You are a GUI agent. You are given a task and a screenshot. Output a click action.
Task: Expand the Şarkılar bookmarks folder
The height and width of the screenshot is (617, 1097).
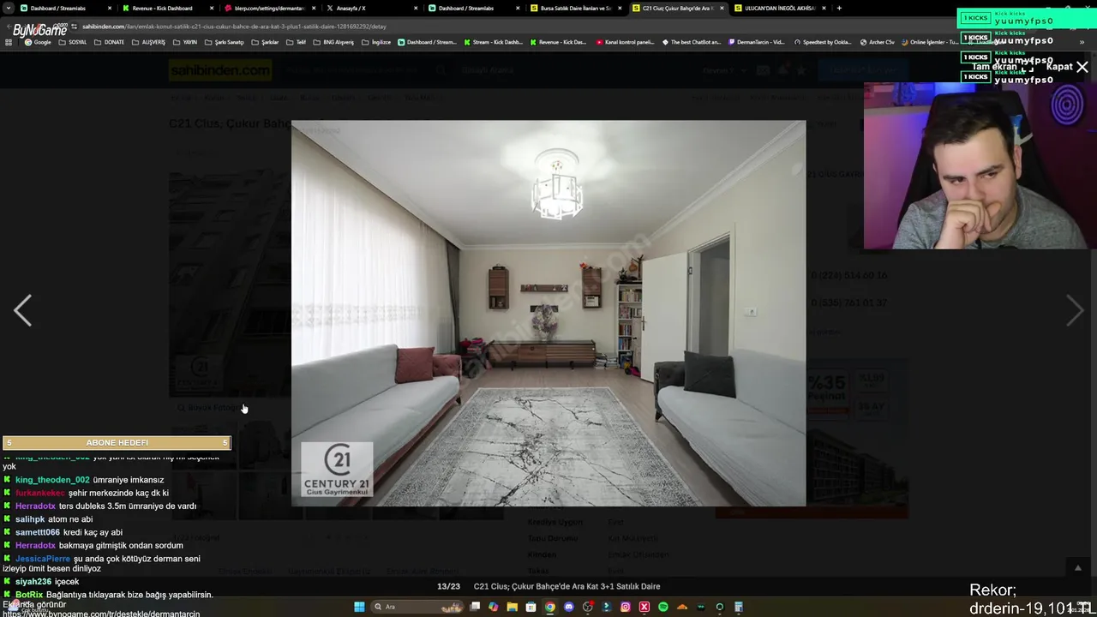[265, 42]
